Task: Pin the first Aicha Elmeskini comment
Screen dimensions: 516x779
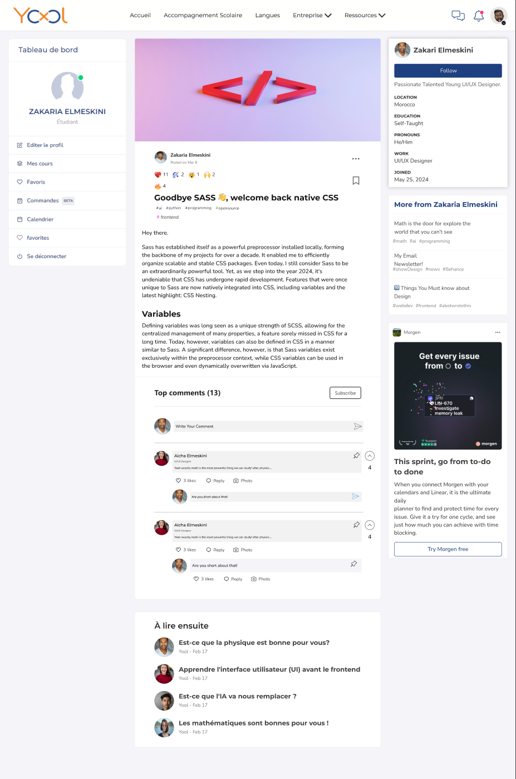Action: 356,456
